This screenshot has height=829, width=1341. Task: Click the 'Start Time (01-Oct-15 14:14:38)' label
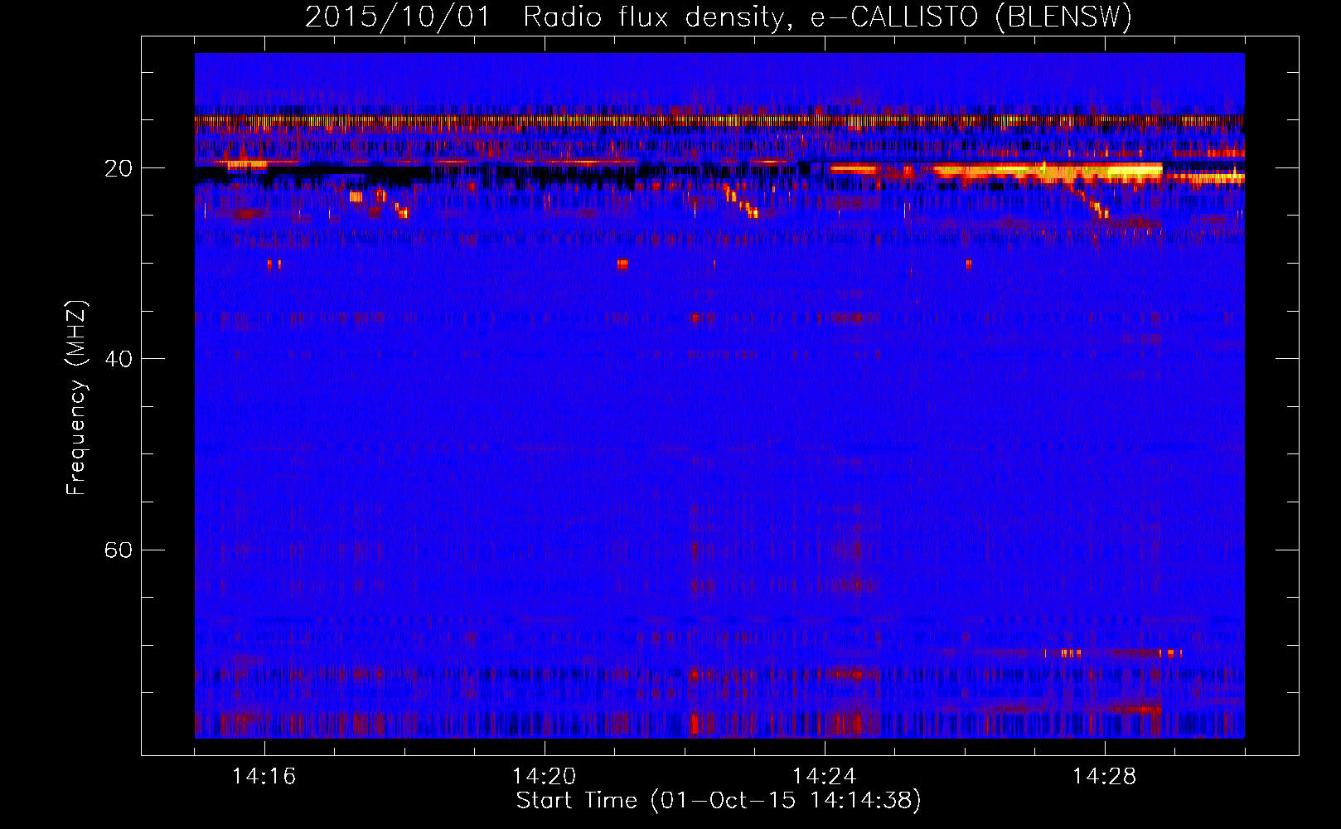tap(719, 801)
